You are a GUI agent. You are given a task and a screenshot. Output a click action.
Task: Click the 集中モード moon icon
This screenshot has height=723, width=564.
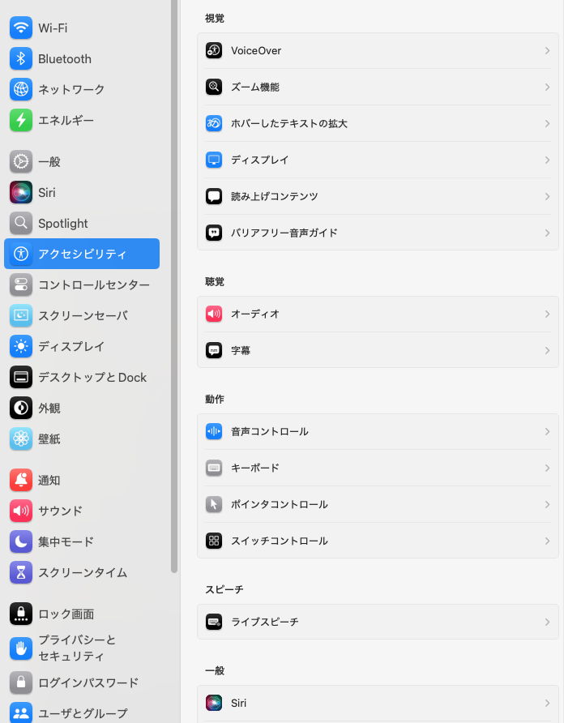tap(21, 541)
